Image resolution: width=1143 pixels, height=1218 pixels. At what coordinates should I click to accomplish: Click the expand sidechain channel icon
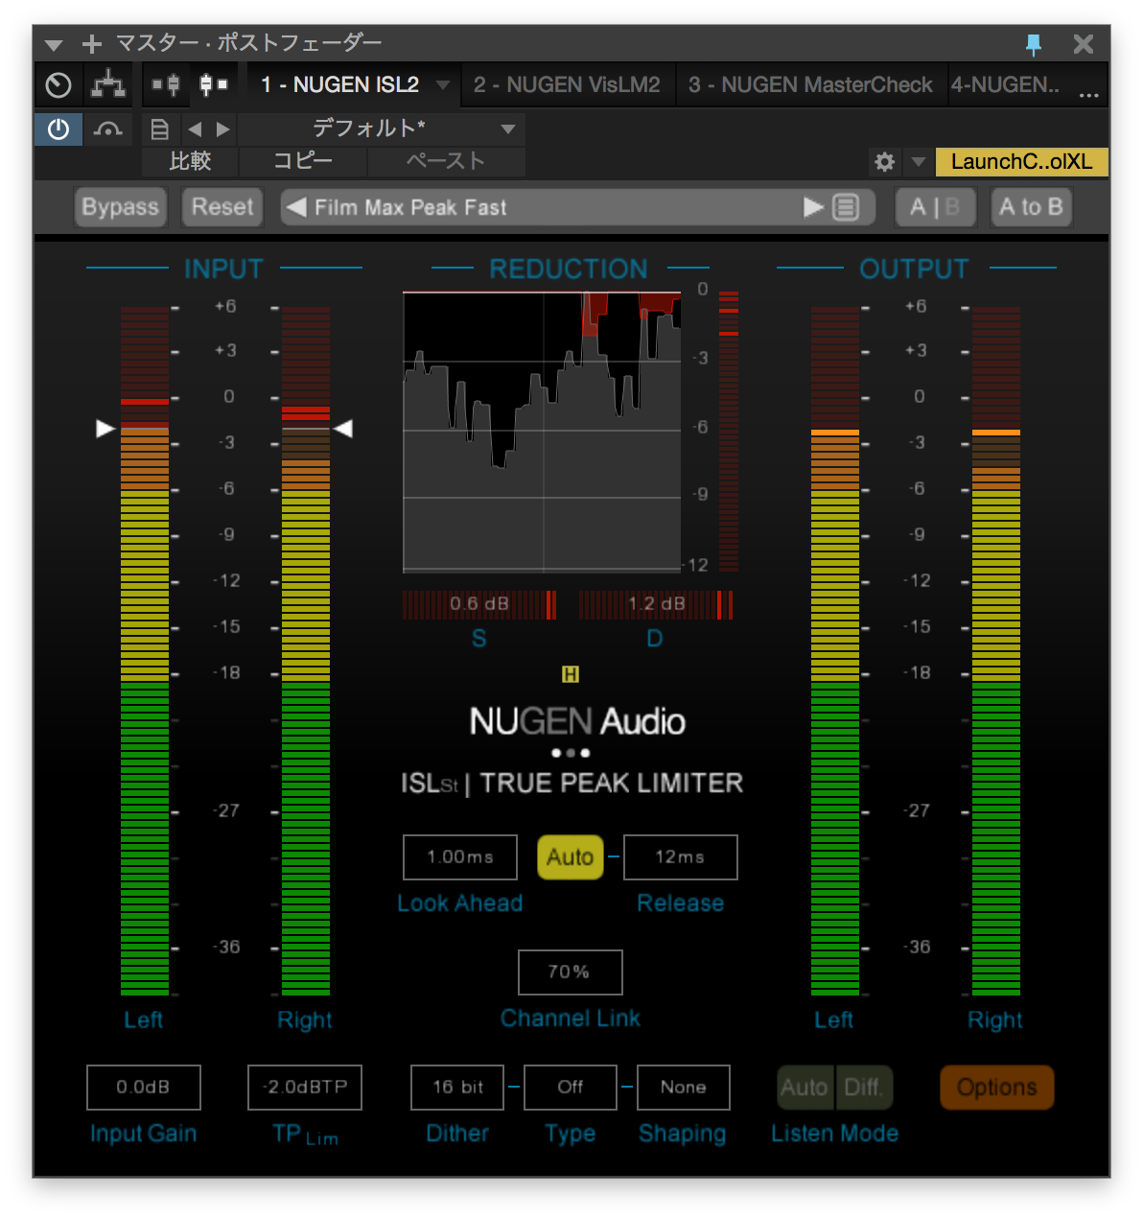(166, 85)
